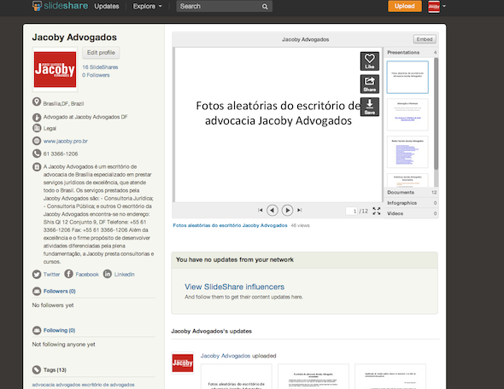Click the Upload button
The height and width of the screenshot is (389, 504).
(x=405, y=6)
